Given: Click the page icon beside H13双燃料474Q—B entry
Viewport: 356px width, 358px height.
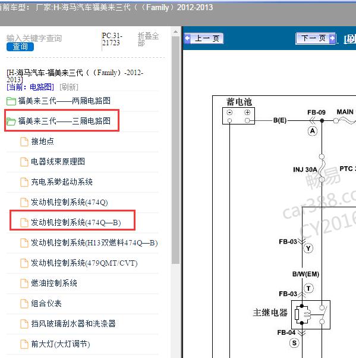Looking at the screenshot, I should pyautogui.click(x=24, y=243).
